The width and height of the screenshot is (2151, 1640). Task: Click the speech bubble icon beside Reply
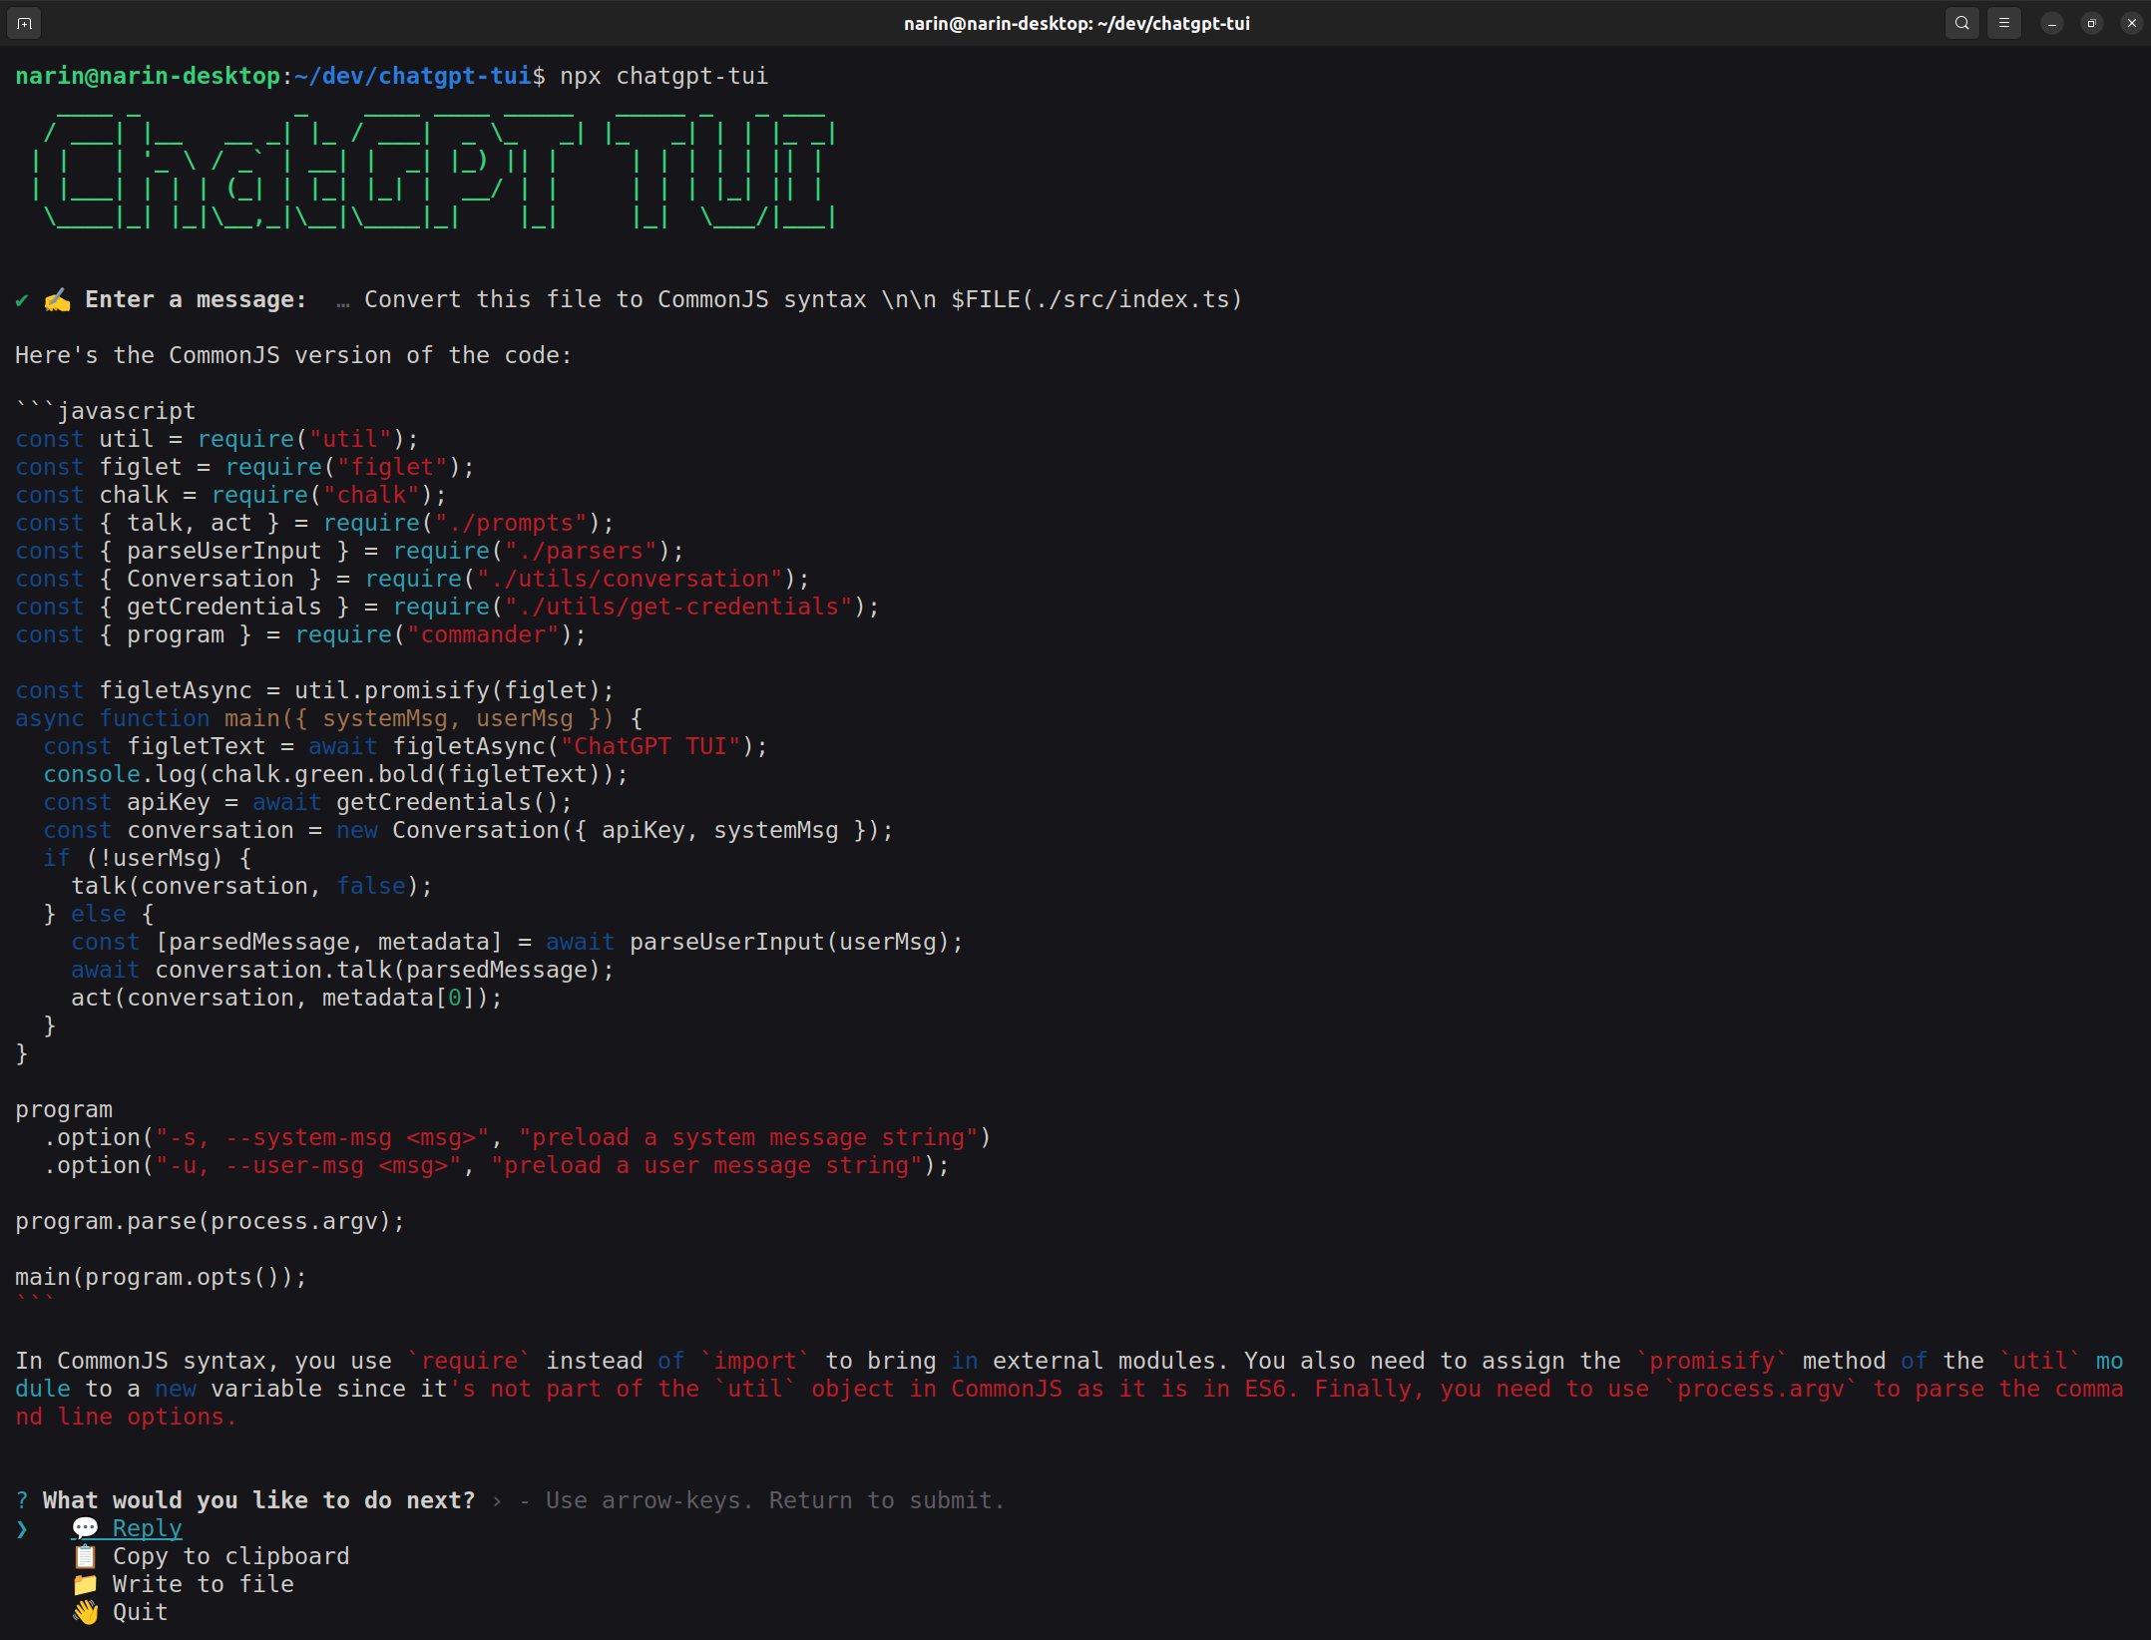point(86,1528)
